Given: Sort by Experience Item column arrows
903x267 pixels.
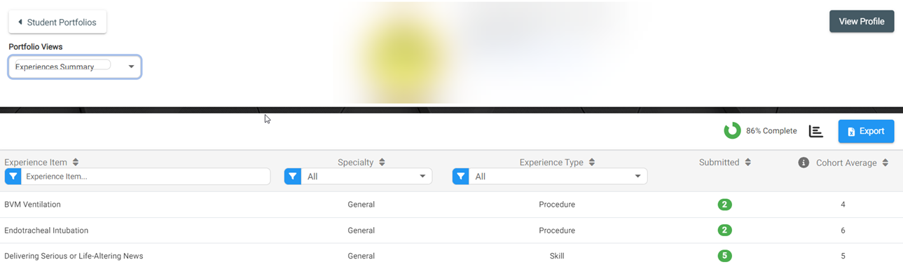Looking at the screenshot, I should [x=76, y=163].
